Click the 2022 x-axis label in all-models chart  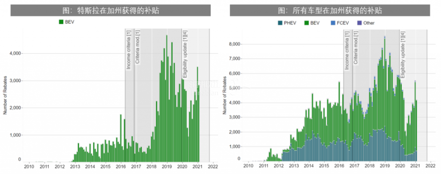pyautogui.click(x=431, y=167)
